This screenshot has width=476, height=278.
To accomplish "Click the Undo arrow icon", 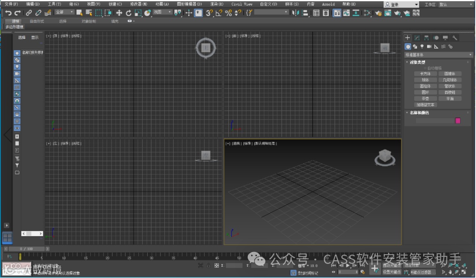I will [8, 13].
